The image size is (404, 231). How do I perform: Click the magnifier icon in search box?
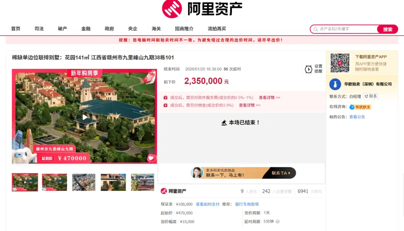[315, 29]
